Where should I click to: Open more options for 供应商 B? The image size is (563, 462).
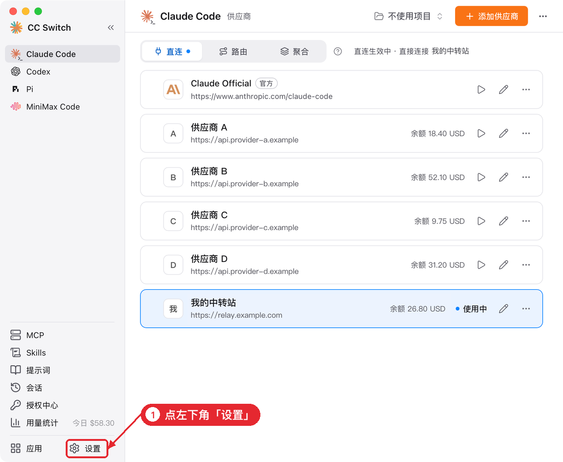pyautogui.click(x=526, y=177)
